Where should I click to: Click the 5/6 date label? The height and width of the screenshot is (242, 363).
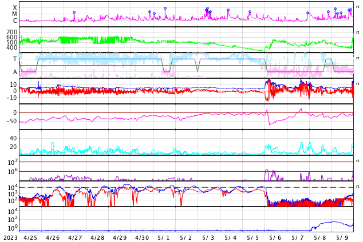(275, 237)
